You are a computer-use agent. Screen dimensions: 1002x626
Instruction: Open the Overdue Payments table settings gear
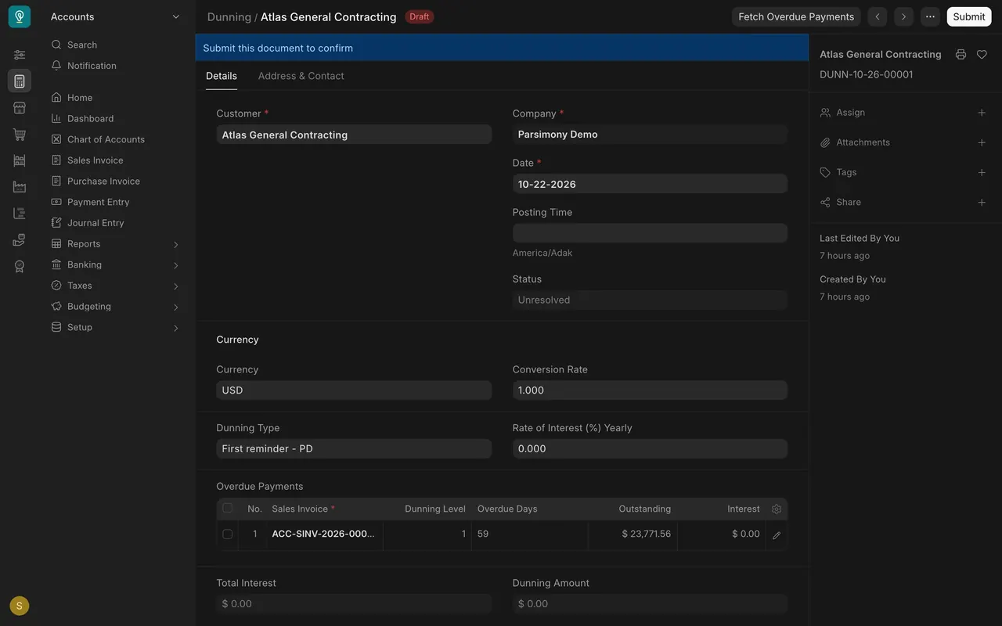777,509
